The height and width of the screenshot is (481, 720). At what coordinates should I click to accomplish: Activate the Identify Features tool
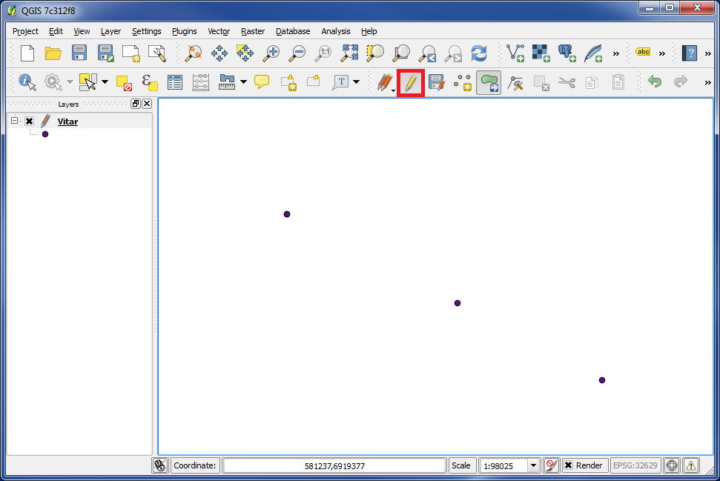(x=27, y=82)
